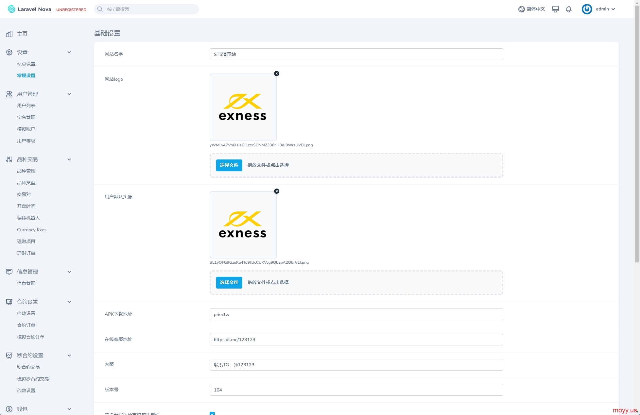Click the 网站logo exness thumbnail
This screenshot has height=415, width=640.
click(x=243, y=107)
